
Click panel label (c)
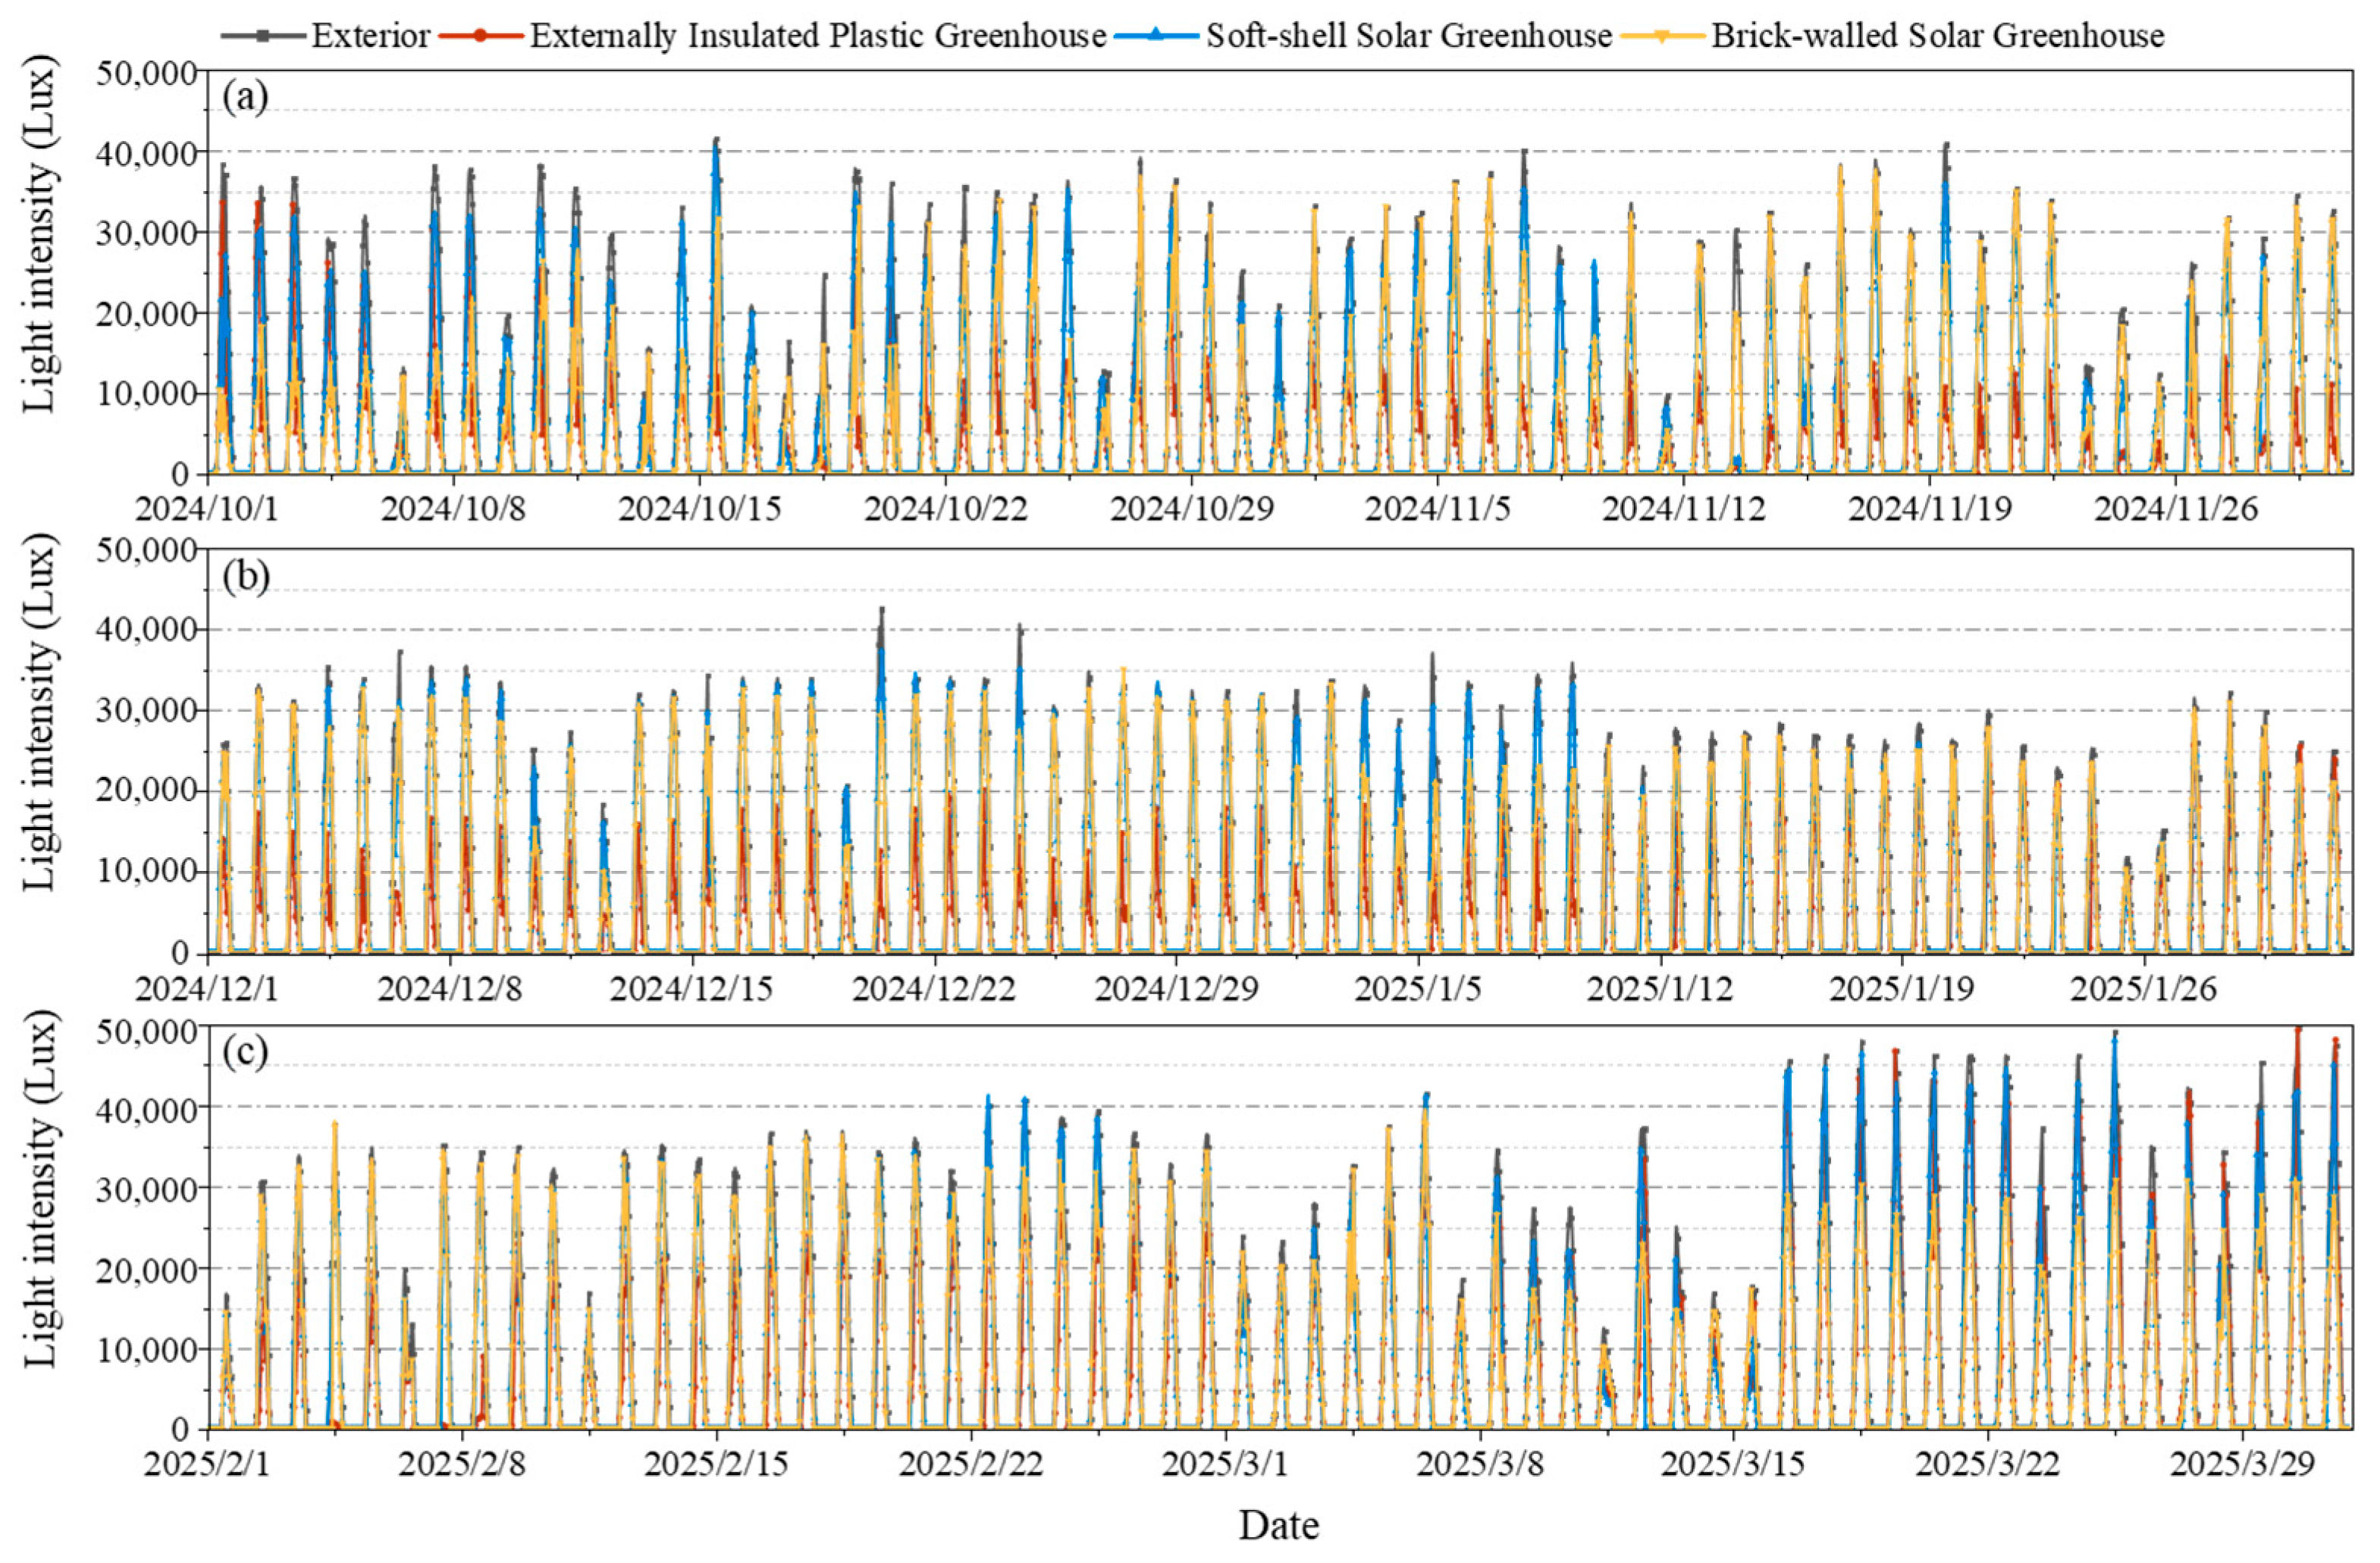pos(245,1052)
